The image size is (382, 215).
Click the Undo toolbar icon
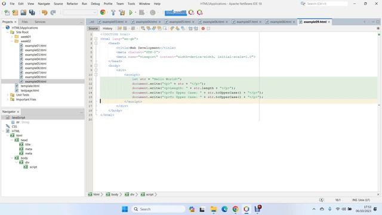[x=45, y=13]
